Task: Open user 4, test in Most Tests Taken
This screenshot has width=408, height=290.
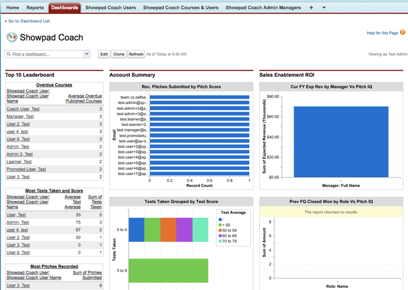Action: click(17, 230)
